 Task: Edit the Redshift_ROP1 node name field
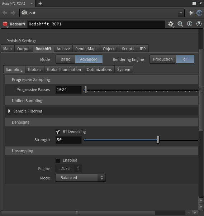pos(96,24)
